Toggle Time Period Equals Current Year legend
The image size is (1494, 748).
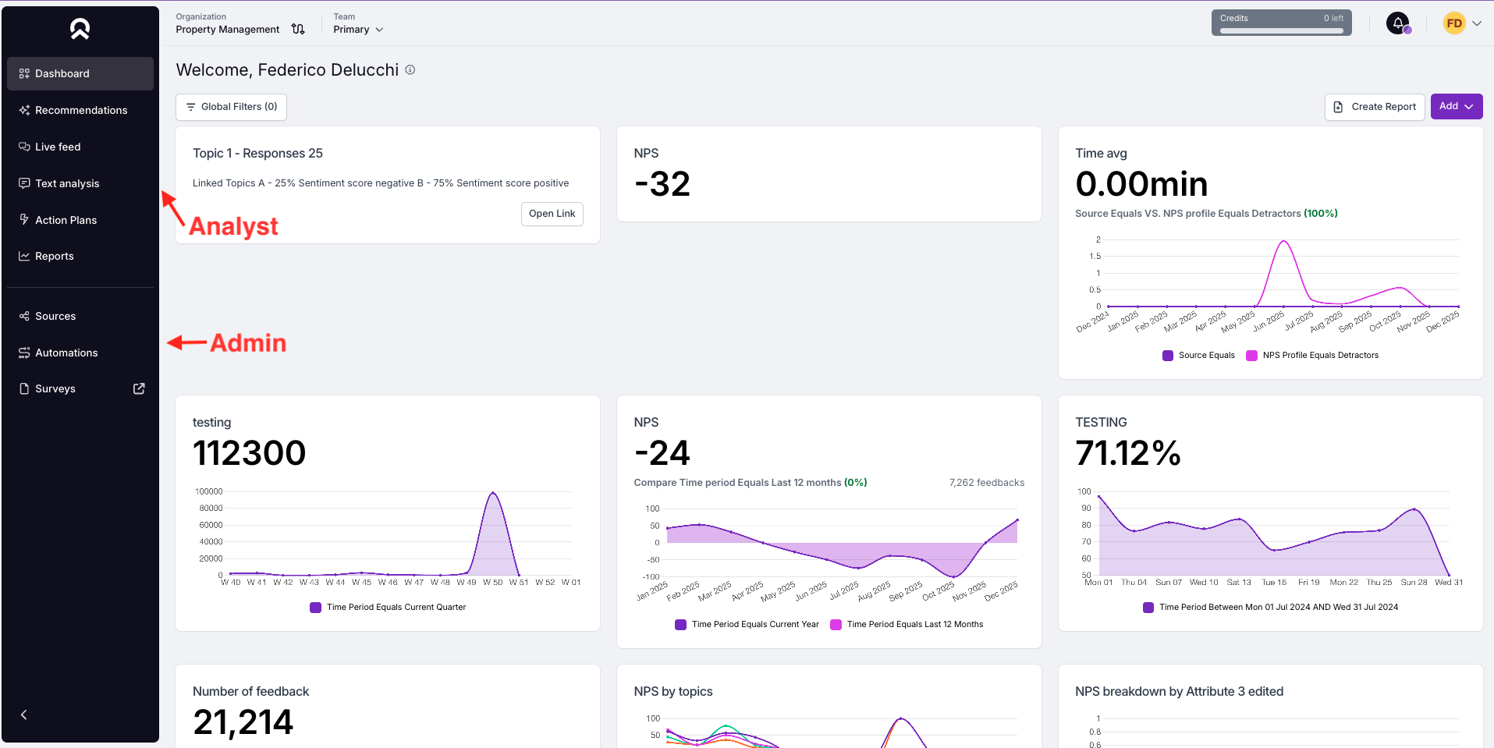coord(747,625)
